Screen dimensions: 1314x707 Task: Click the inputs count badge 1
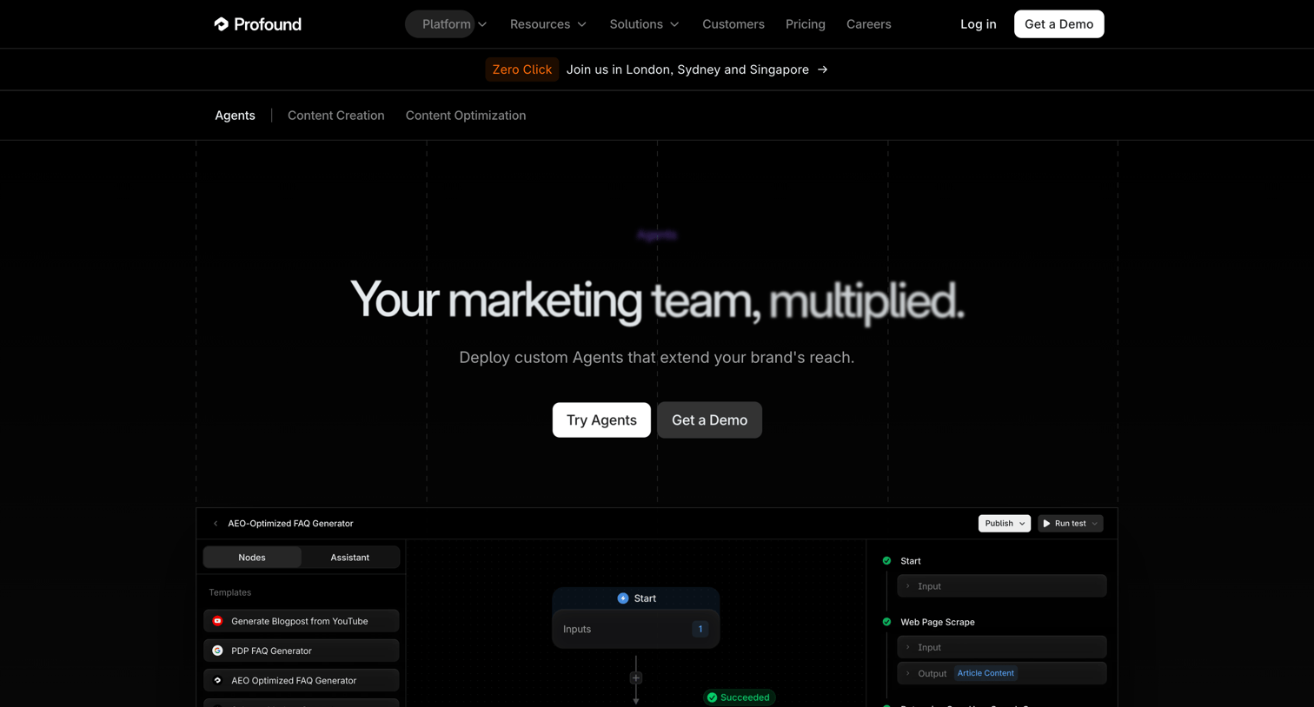700,629
